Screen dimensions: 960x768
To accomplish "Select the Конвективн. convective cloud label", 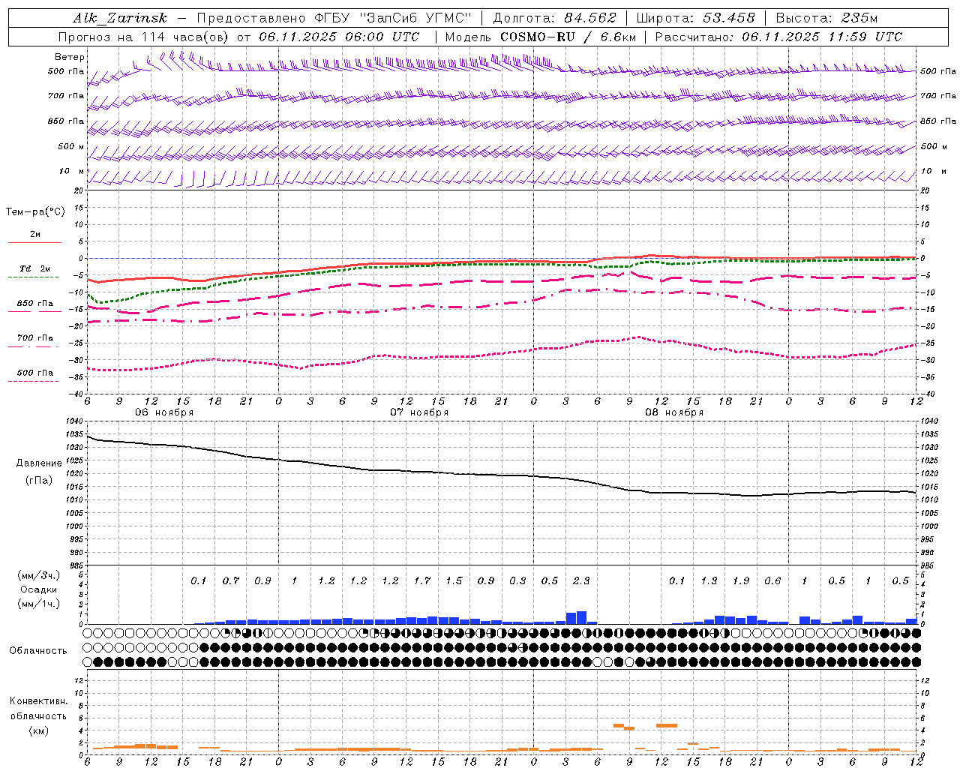I will coord(38,701).
